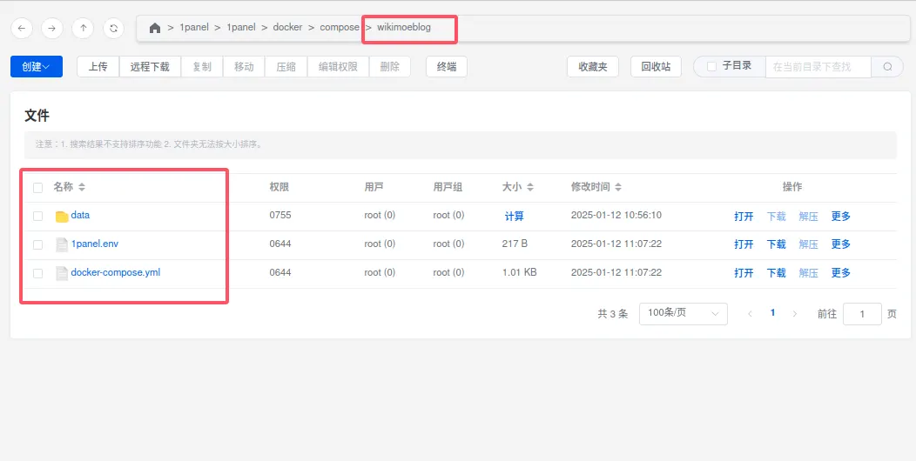Go up one directory level
Image resolution: width=916 pixels, height=461 pixels.
point(83,28)
